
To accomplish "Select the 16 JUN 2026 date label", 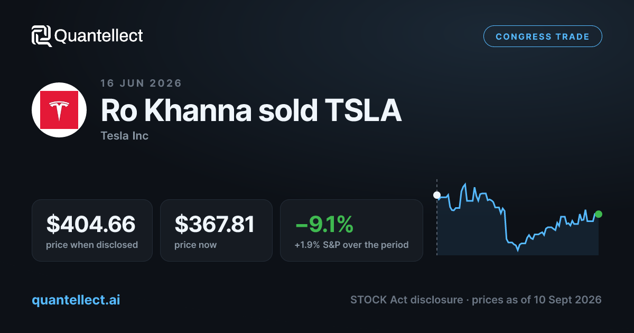I will point(141,84).
